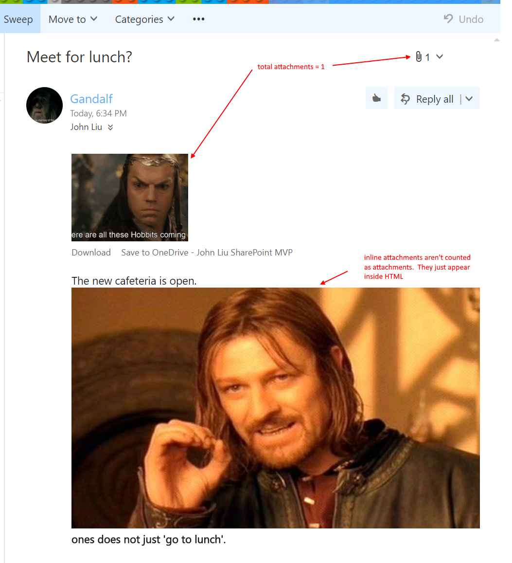Open the three-dot more actions menu
This screenshot has height=563, width=512.
198,19
